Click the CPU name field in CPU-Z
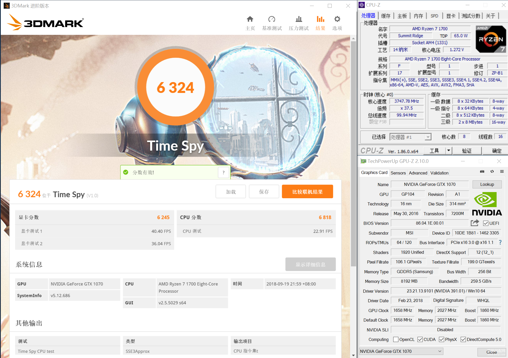 click(x=430, y=29)
